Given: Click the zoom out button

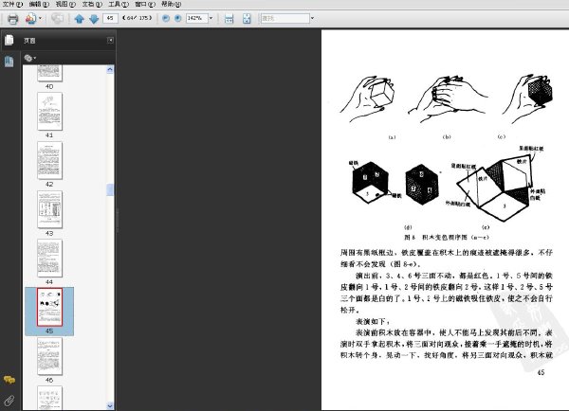Looking at the screenshot, I should (166, 18).
